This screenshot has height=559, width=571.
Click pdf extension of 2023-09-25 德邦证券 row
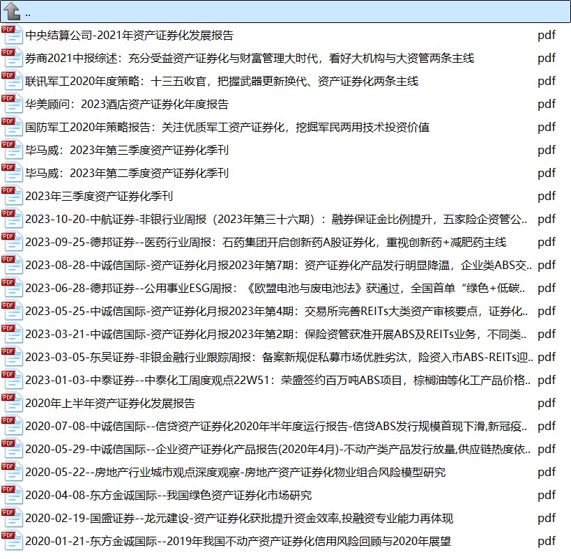pos(547,242)
